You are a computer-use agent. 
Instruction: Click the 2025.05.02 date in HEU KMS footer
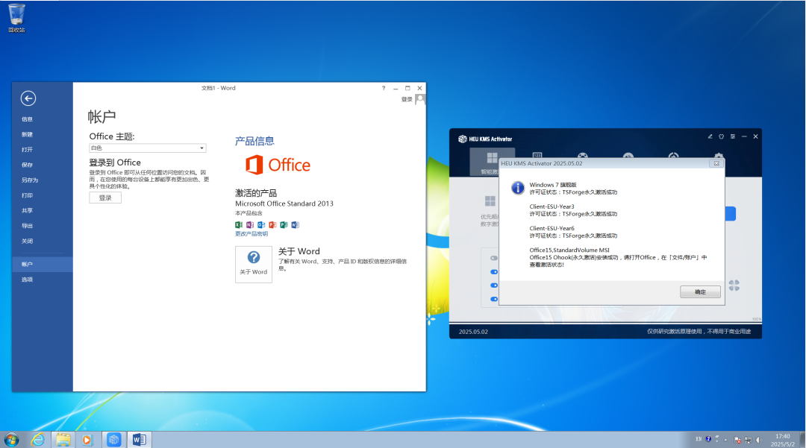[473, 332]
